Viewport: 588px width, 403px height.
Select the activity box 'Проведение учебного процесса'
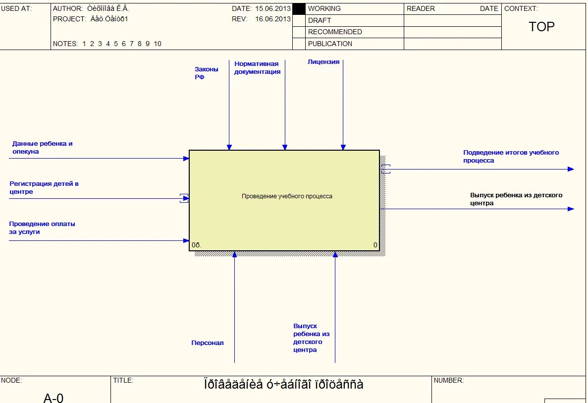(284, 200)
